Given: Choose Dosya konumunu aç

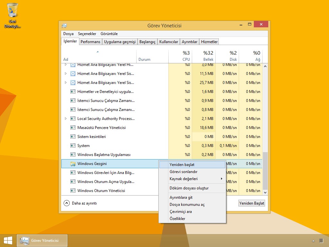Looking at the screenshot, I should [x=192, y=205].
